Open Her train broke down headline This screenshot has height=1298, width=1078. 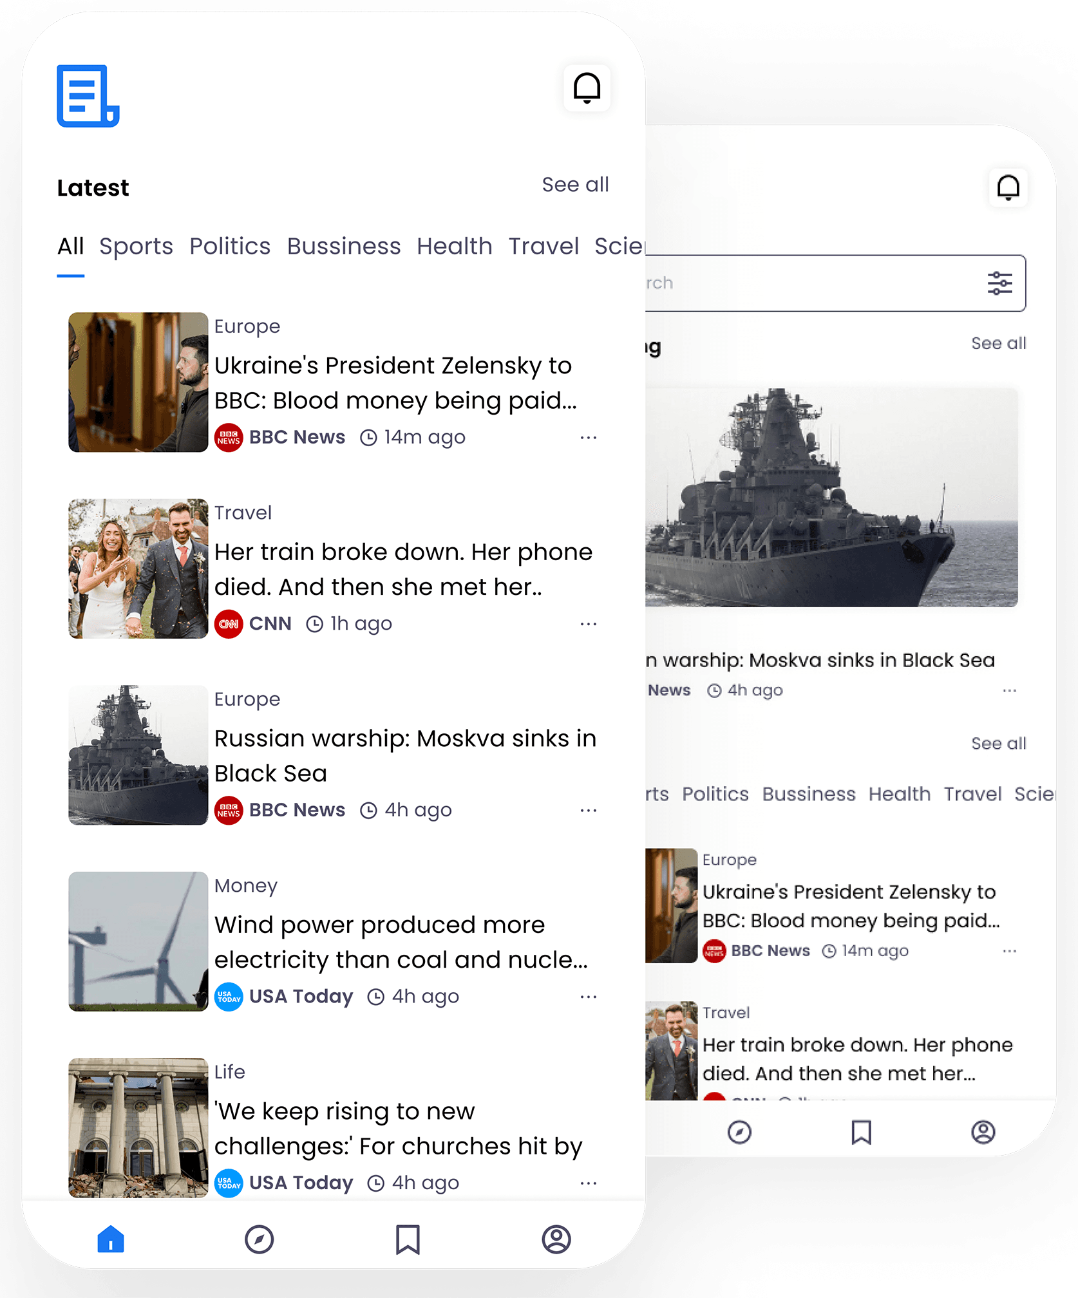(403, 569)
